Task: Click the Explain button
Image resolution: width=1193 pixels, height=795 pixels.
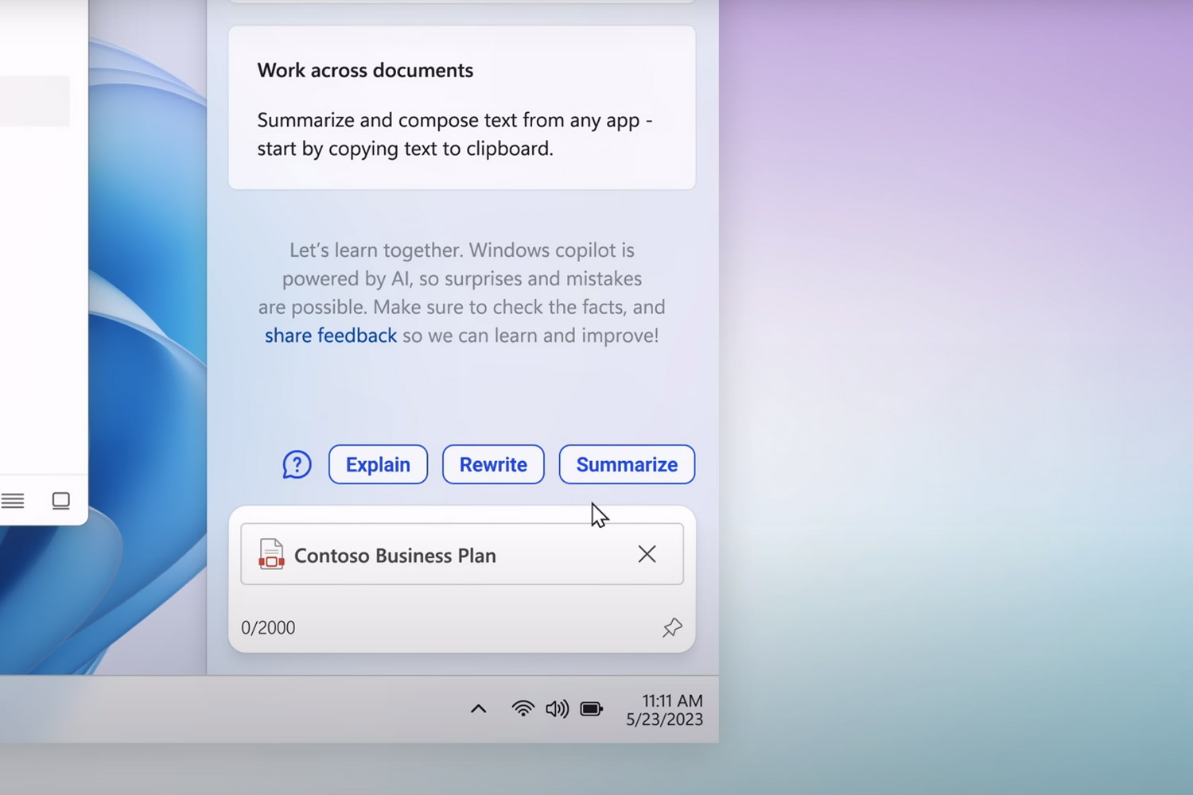Action: click(378, 464)
